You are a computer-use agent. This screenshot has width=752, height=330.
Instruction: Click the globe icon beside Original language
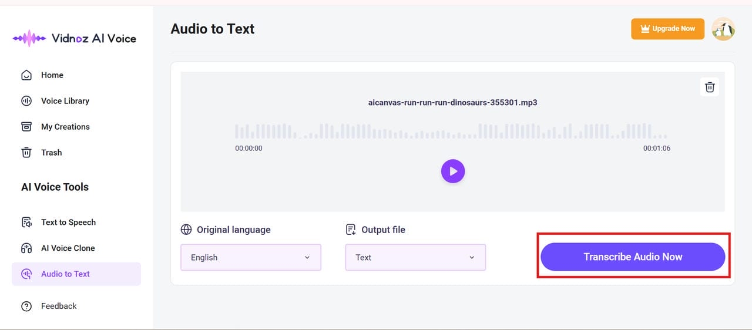186,230
